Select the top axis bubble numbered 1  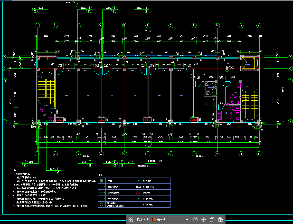coord(37,26)
